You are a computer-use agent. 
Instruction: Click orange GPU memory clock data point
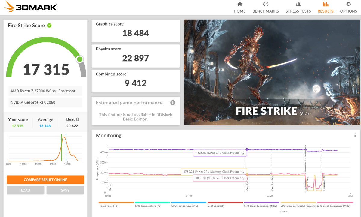(x=247, y=174)
